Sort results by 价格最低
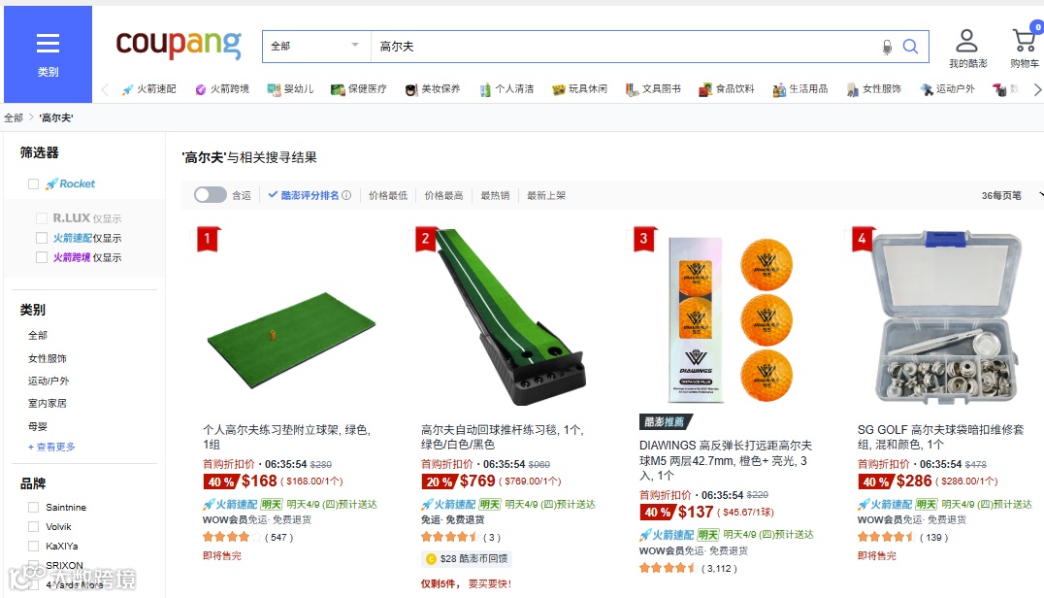Viewport: 1044px width, 598px height. click(x=387, y=195)
